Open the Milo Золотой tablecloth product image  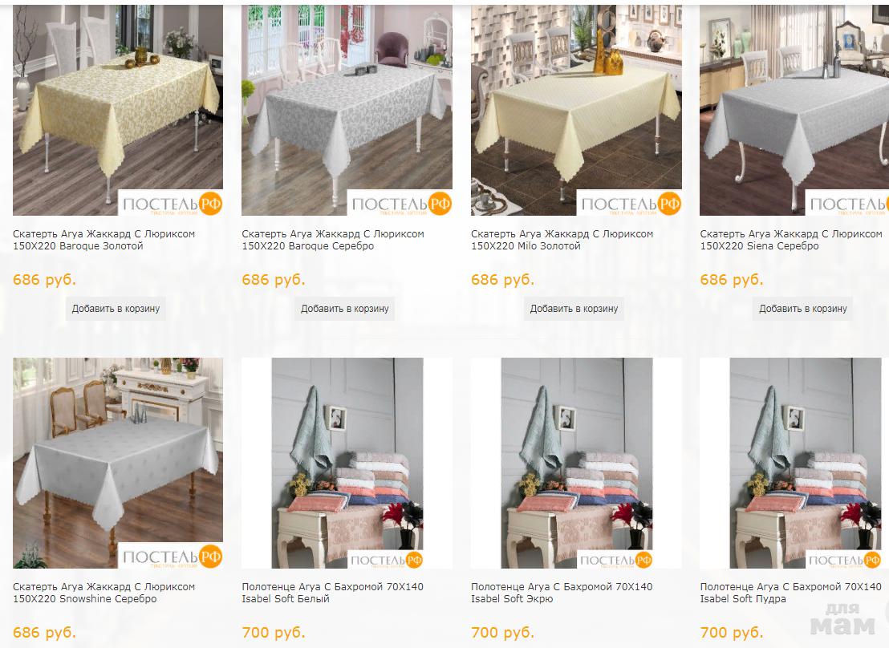pos(576,111)
